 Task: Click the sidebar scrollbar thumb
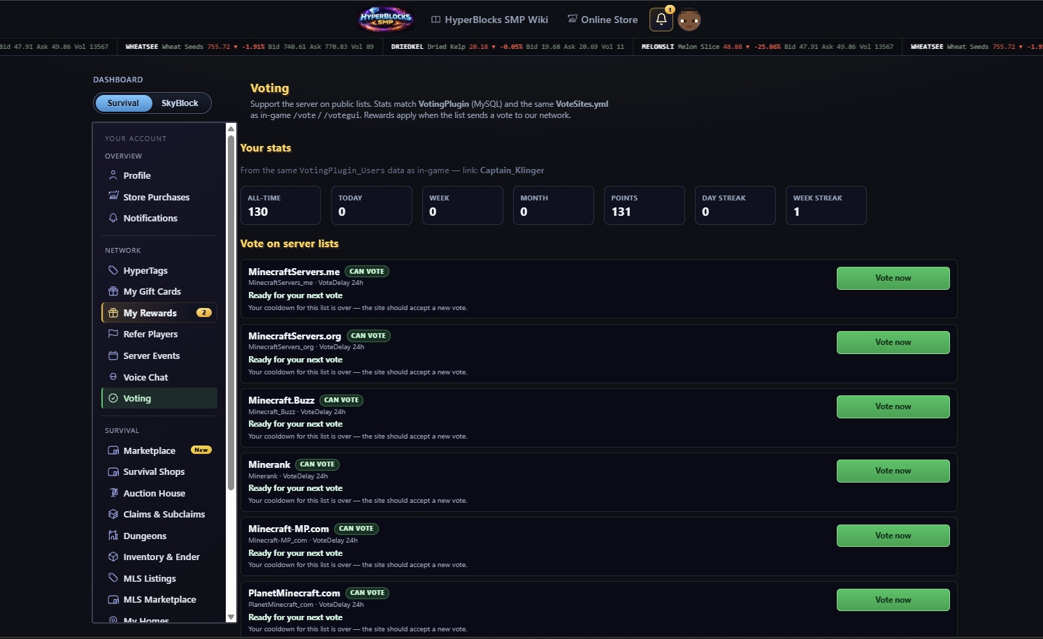pos(231,313)
